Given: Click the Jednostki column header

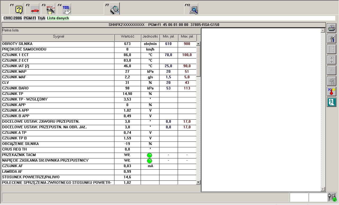Looking at the screenshot, I should coord(150,37).
